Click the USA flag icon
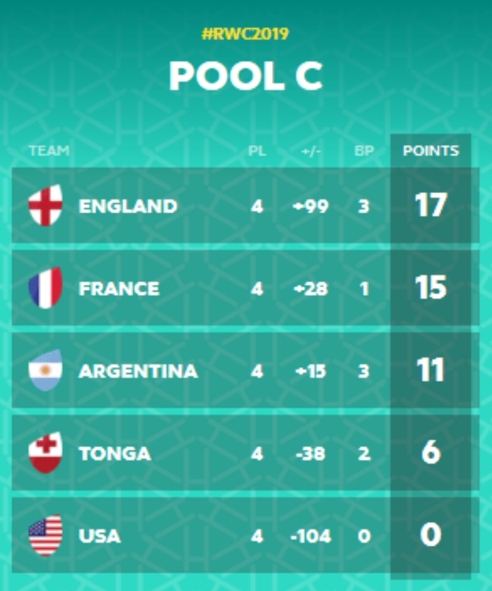Screen dimensions: 492x591 tap(46, 536)
